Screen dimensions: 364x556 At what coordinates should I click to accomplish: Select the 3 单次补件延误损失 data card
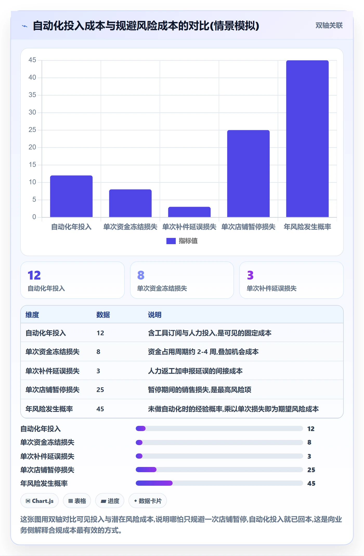291,280
